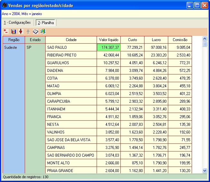Viewport: 210px width, 182px height.
Task: Click Lucro value 1.706,71
Action: point(156,155)
